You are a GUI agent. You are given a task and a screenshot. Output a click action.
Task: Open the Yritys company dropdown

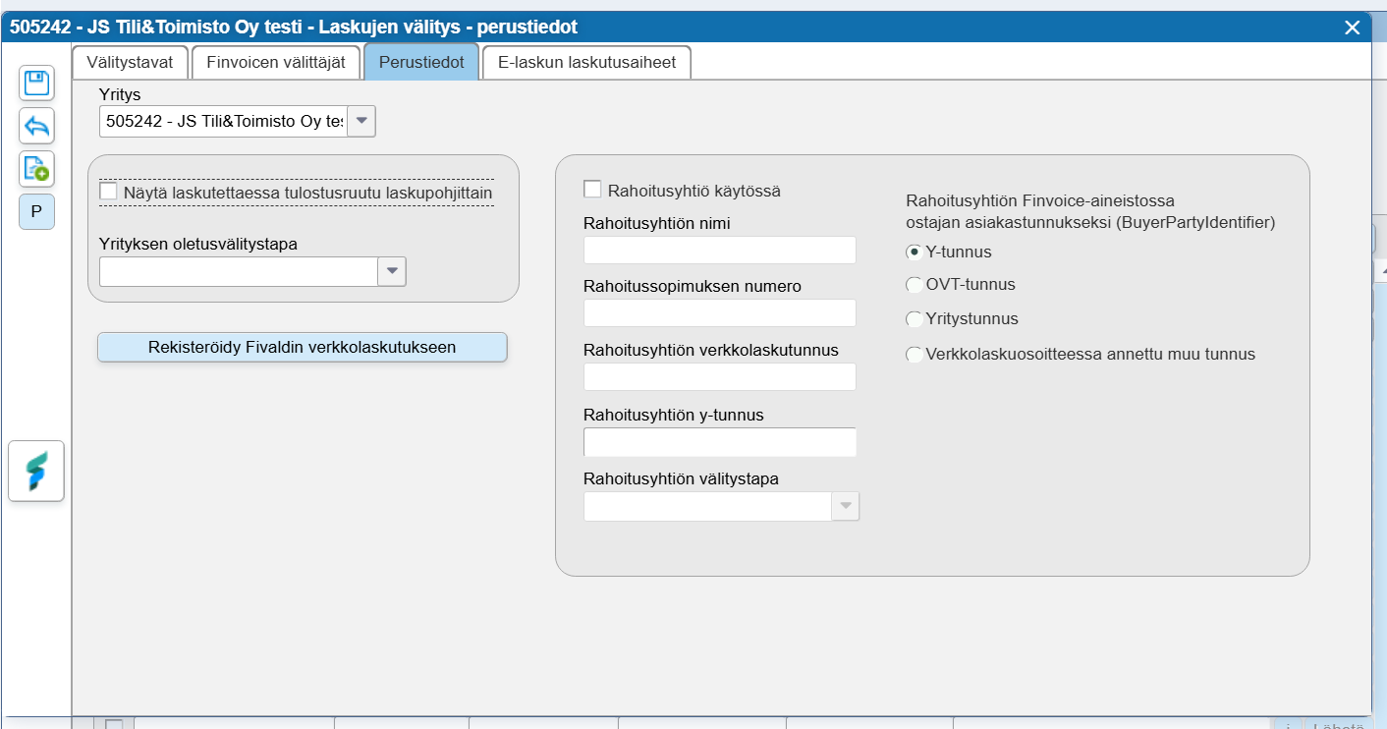[x=361, y=122]
